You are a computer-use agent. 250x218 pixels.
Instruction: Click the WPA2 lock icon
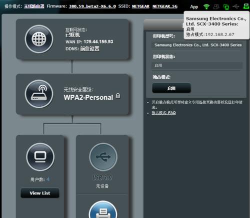[118, 96]
